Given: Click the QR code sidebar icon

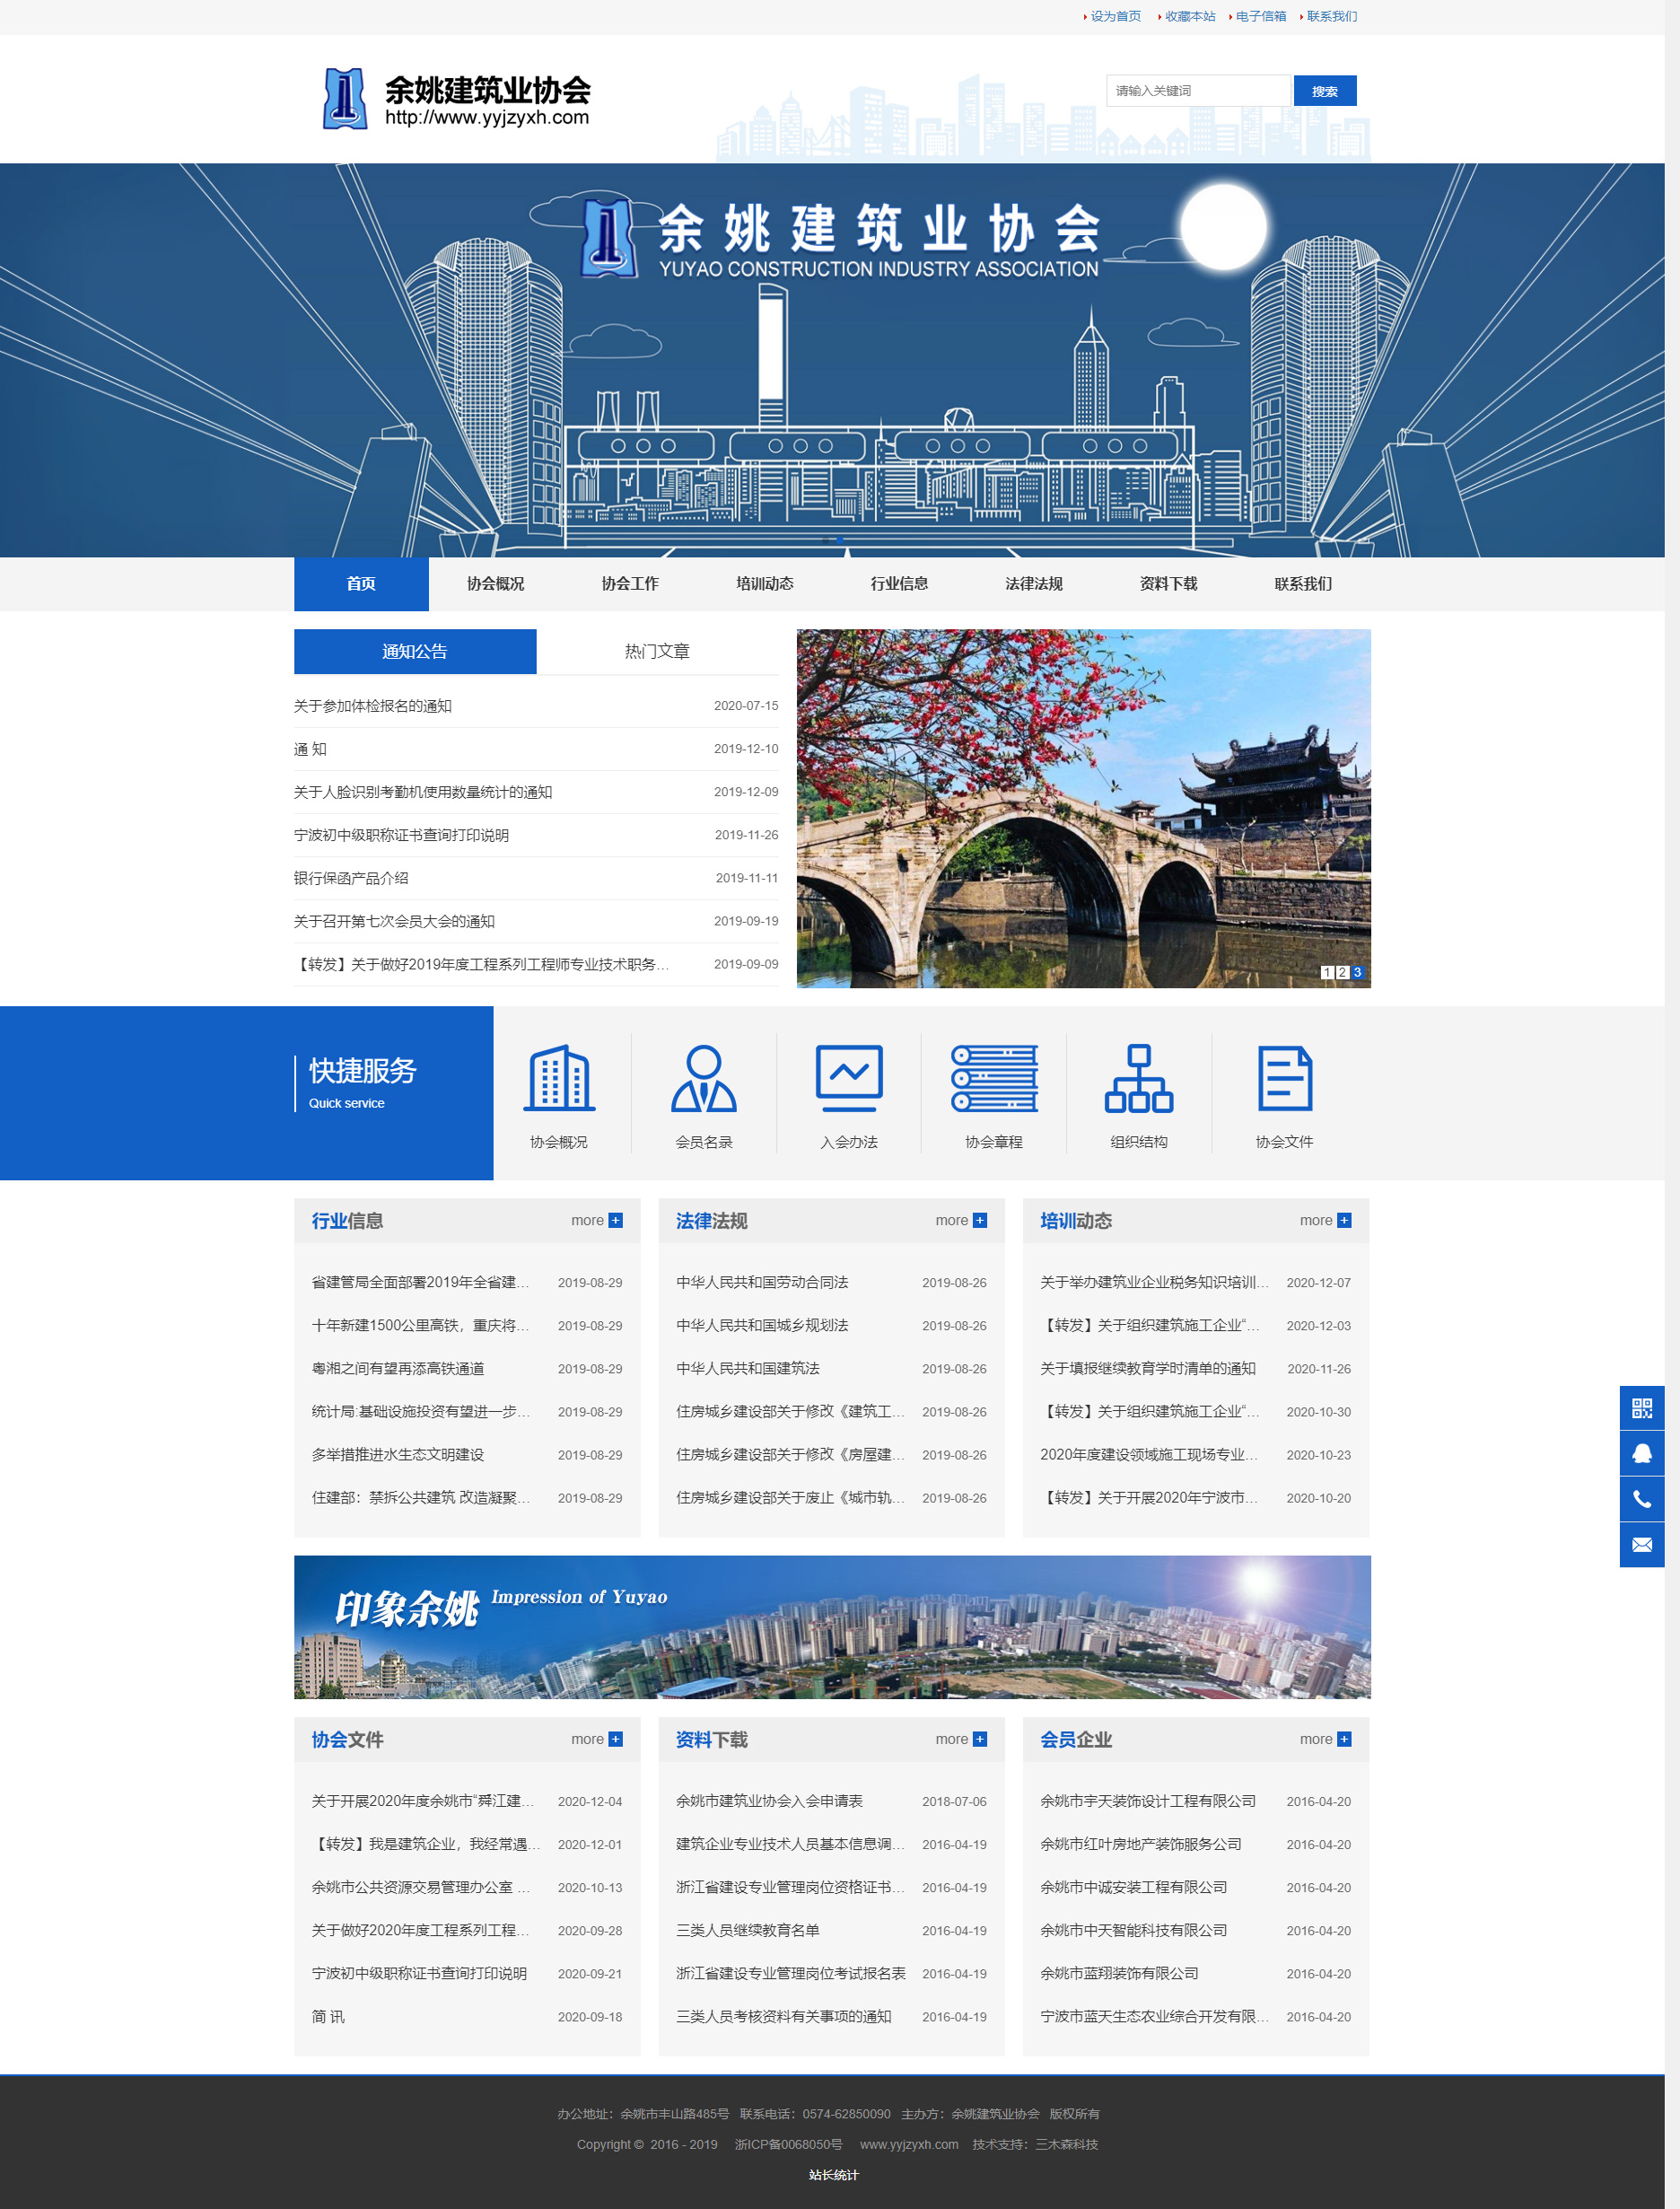Looking at the screenshot, I should tap(1641, 1408).
